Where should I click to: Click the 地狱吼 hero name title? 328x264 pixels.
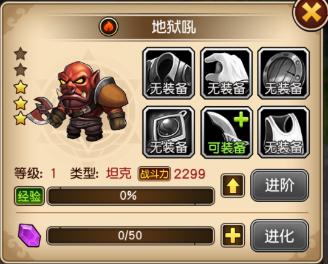point(174,27)
